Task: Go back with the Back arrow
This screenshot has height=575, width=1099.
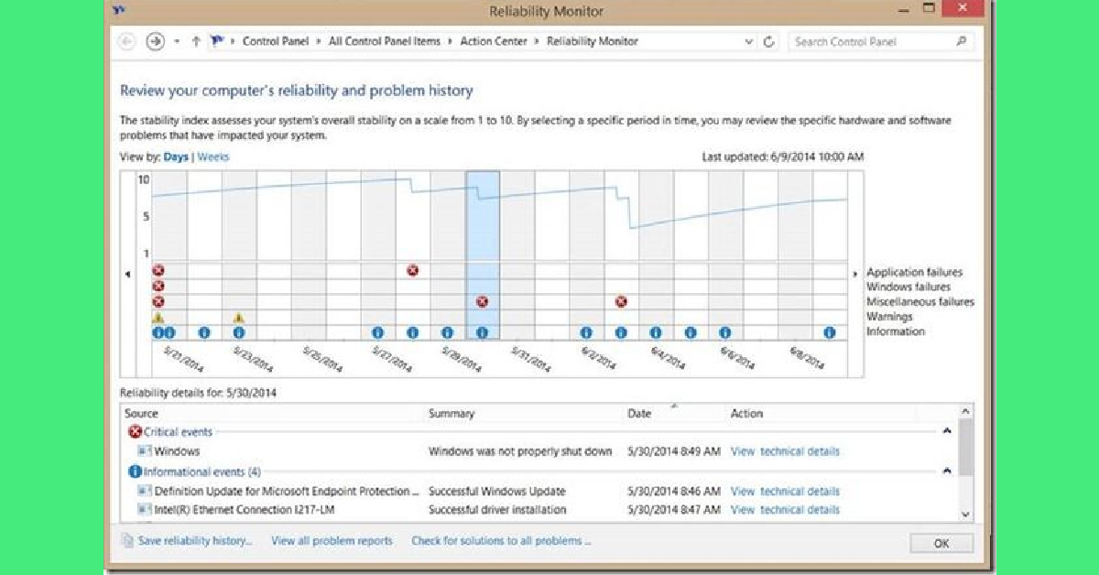Action: click(x=128, y=41)
